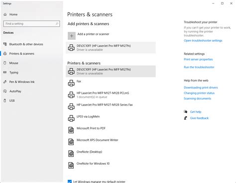Select the Fax printer icon
Image resolution: width=236 pixels, height=183 pixels.
tap(71, 83)
